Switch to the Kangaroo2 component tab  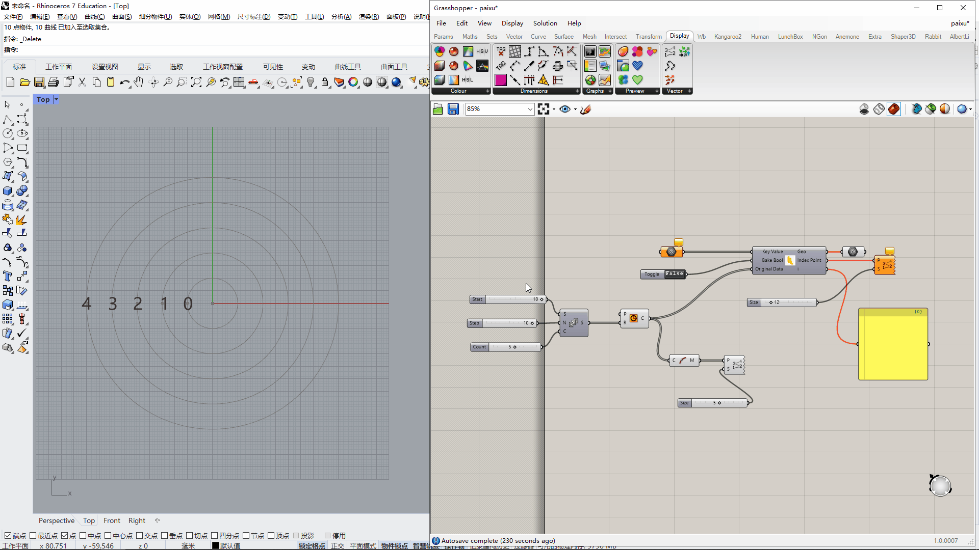(x=727, y=37)
